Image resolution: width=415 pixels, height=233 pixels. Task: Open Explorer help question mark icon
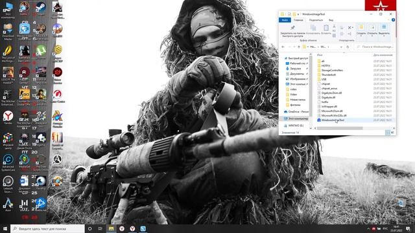click(393, 20)
